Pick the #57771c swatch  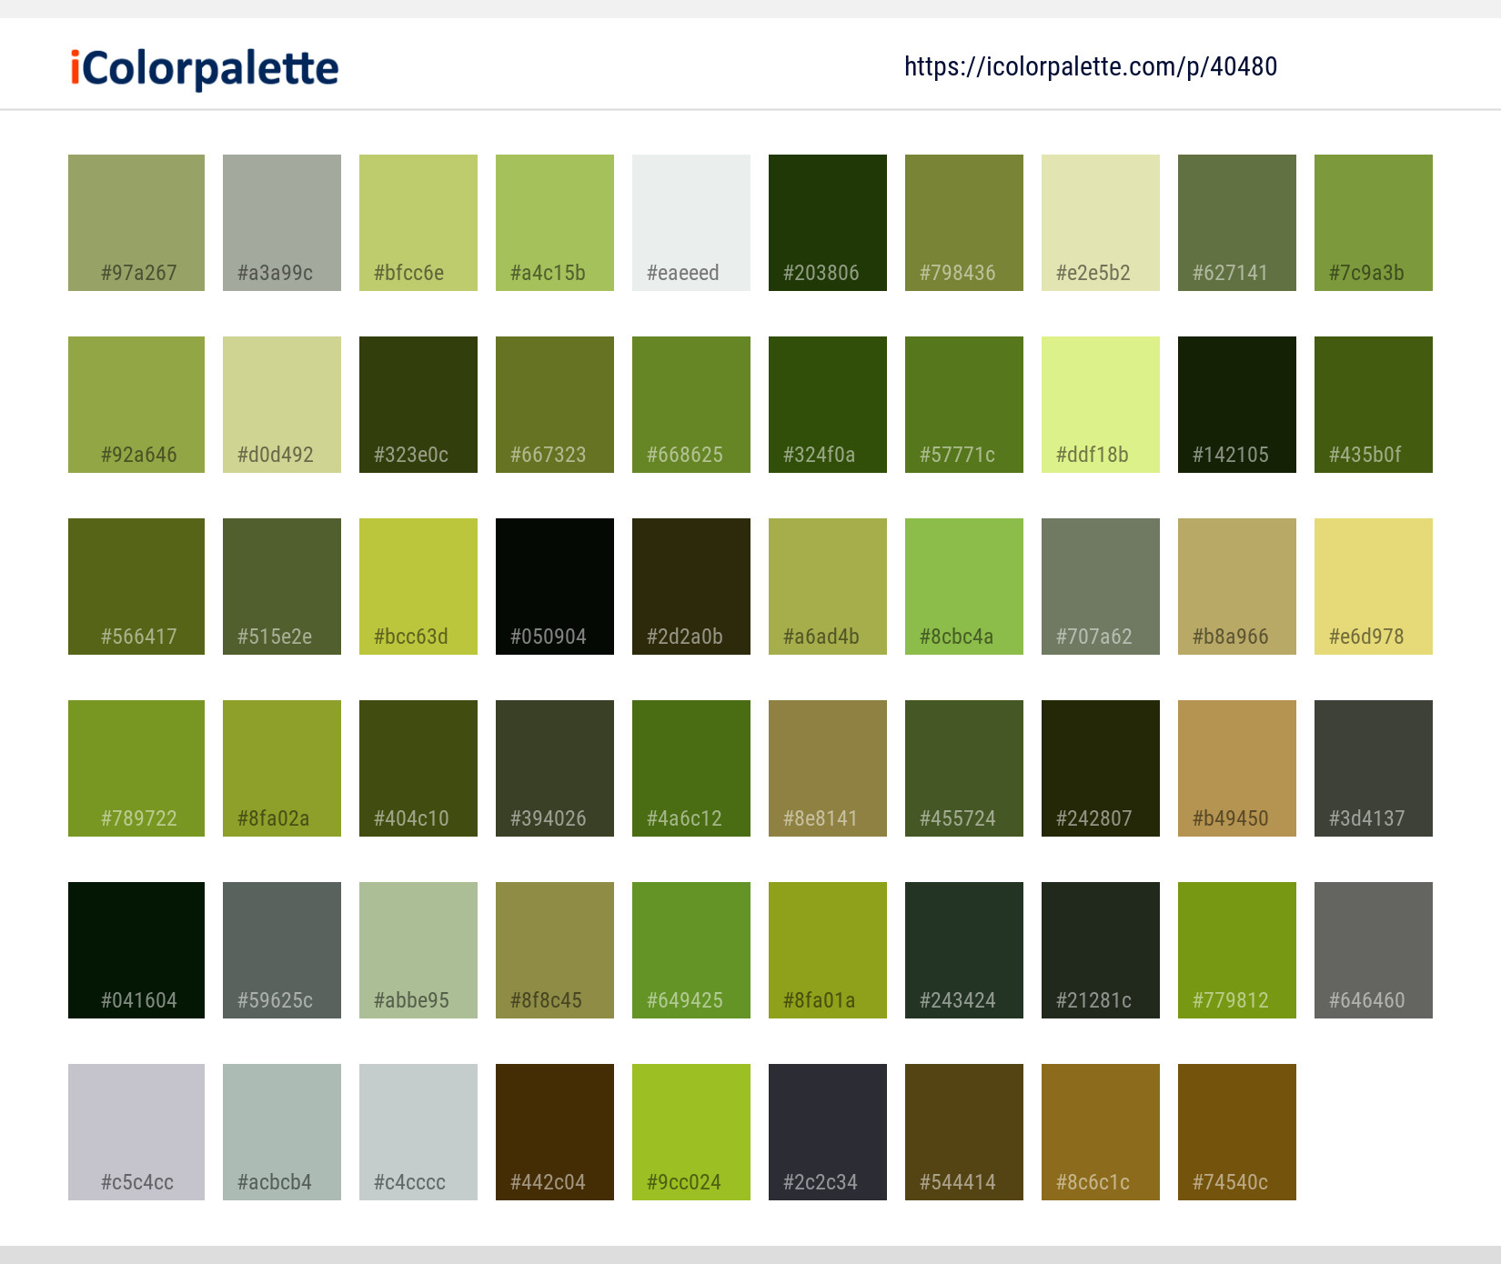pyautogui.click(x=964, y=405)
